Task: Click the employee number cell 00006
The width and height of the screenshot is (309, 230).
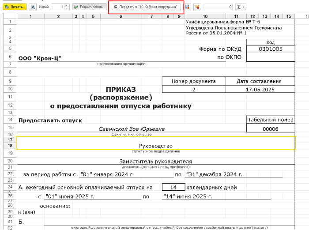Action: point(271,128)
